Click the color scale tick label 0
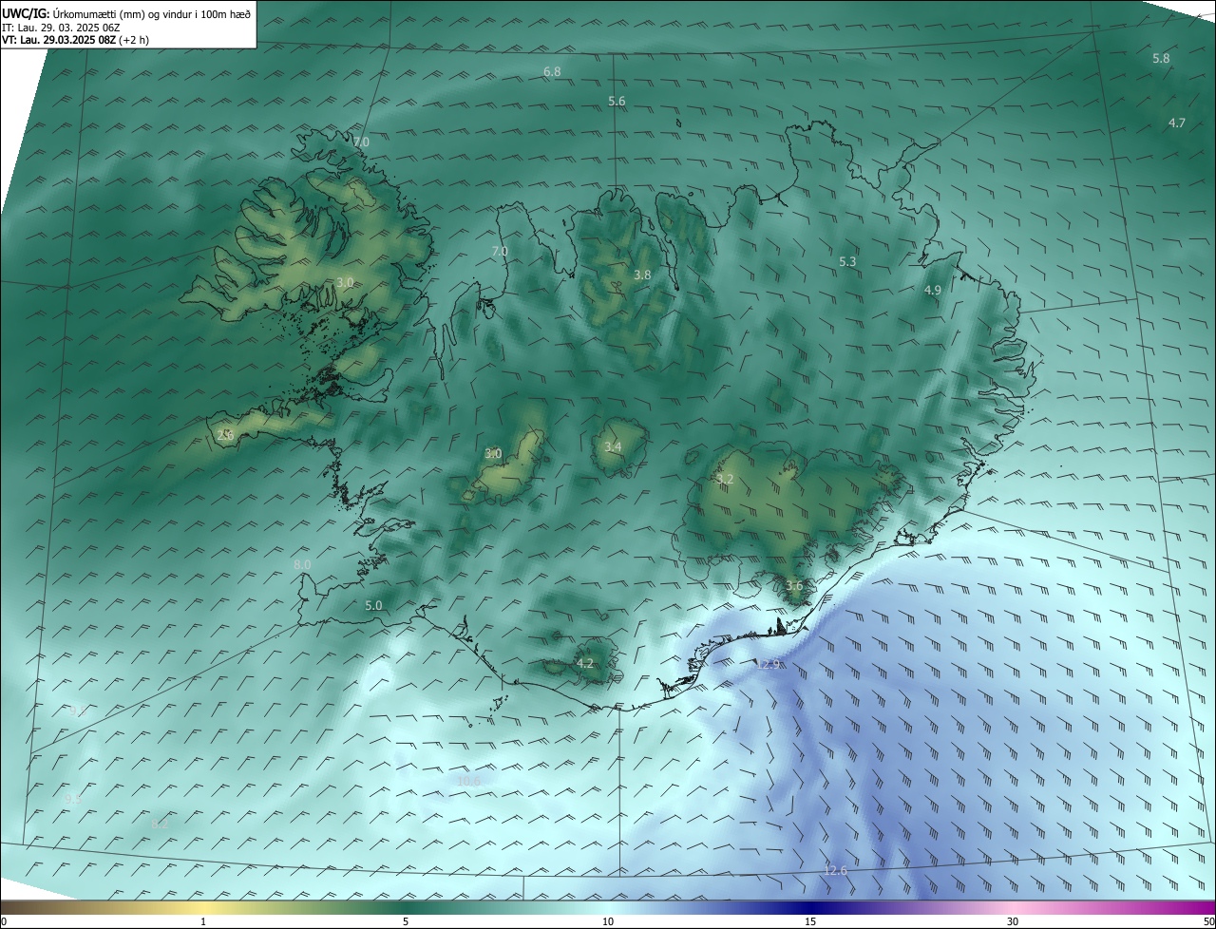Screen dimensions: 1216x929 tap(4, 921)
